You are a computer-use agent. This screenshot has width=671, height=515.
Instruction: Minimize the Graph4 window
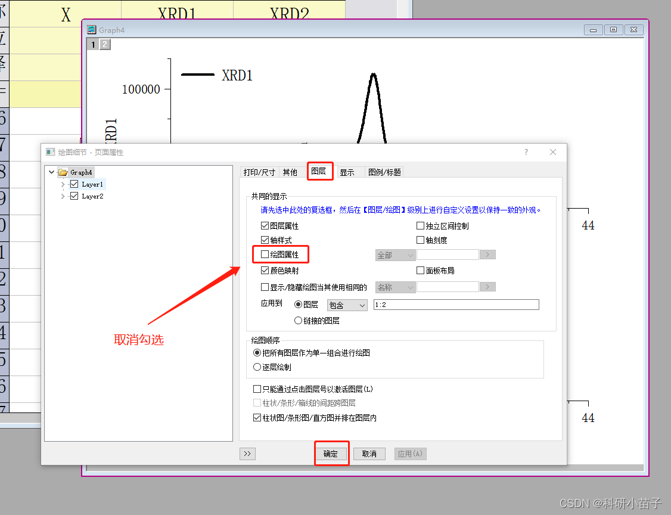pyautogui.click(x=593, y=30)
